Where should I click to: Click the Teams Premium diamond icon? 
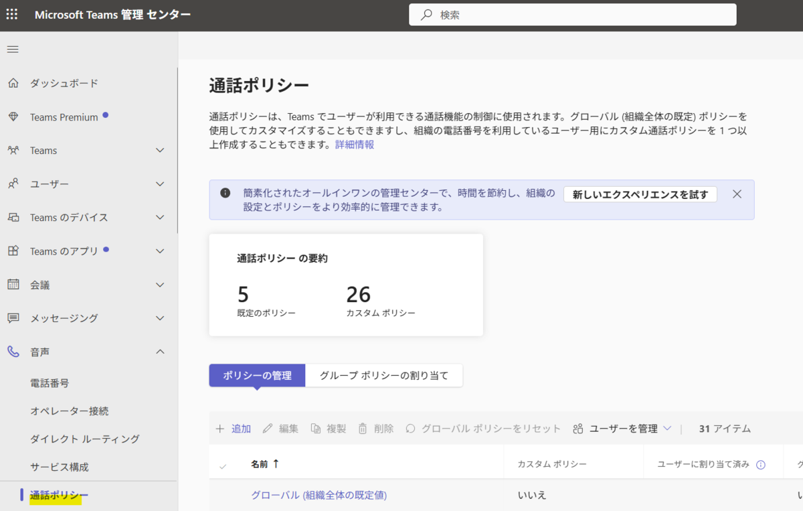(13, 117)
